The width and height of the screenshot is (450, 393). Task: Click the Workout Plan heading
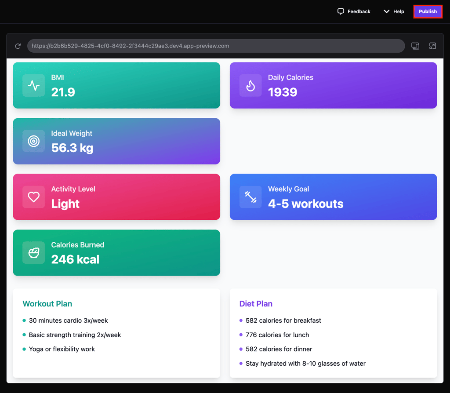(47, 304)
